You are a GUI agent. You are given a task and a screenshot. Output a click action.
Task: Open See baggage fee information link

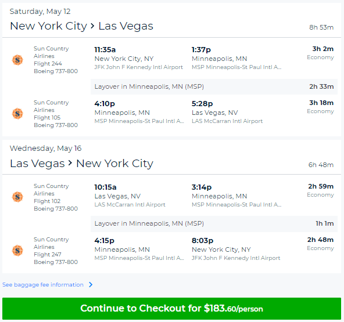(43, 284)
